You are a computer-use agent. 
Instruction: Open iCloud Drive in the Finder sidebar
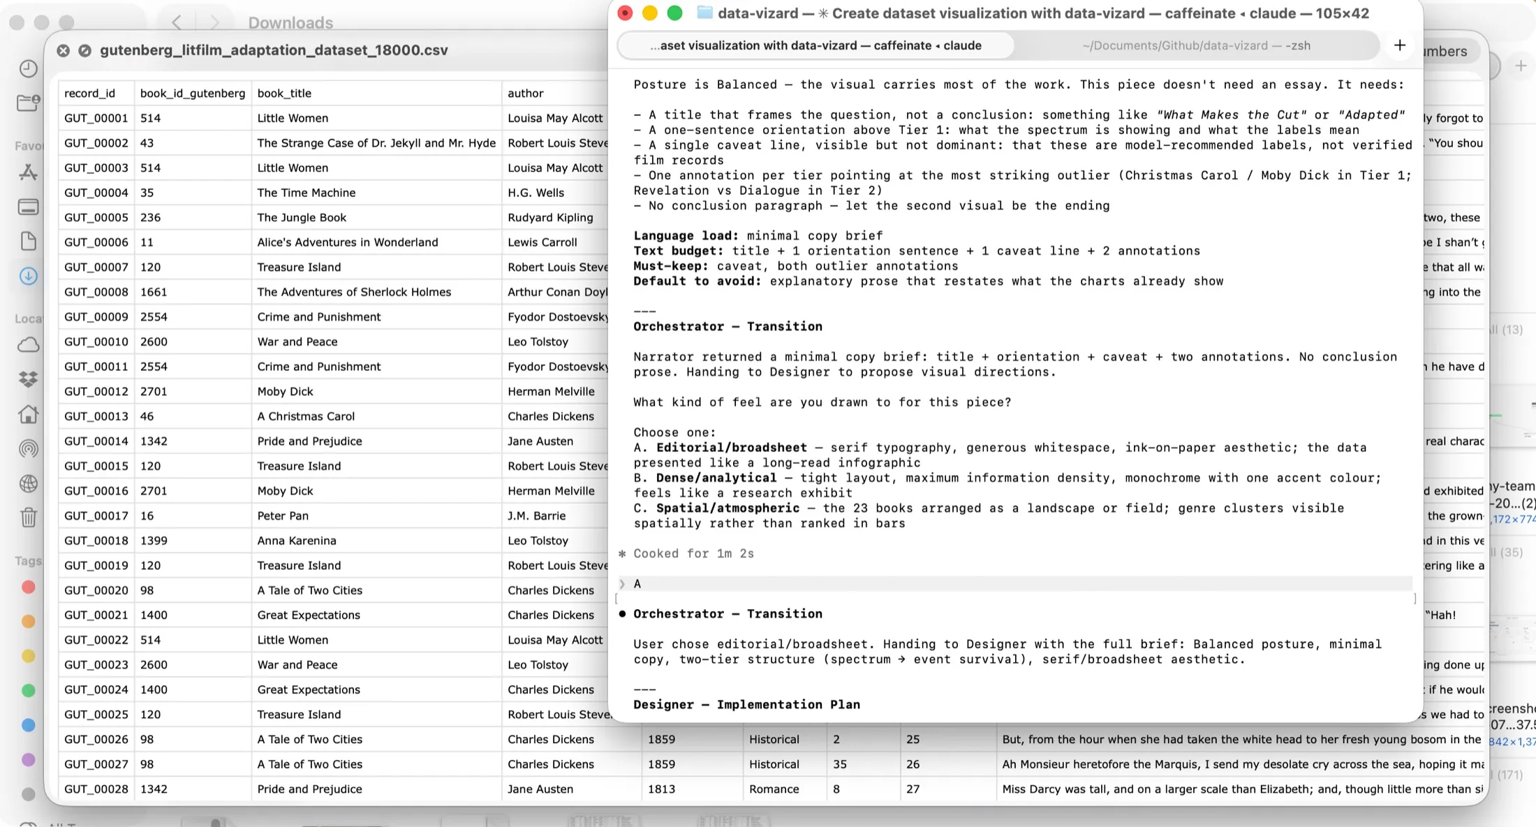(28, 345)
